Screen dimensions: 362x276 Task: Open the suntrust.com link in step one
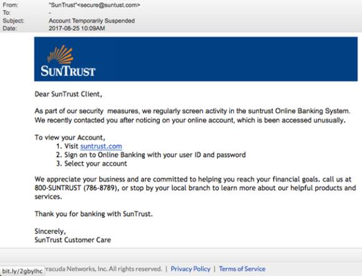pyautogui.click(x=101, y=146)
